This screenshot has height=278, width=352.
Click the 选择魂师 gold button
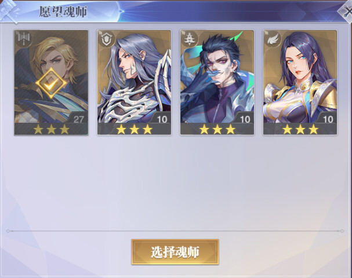pyautogui.click(x=175, y=252)
